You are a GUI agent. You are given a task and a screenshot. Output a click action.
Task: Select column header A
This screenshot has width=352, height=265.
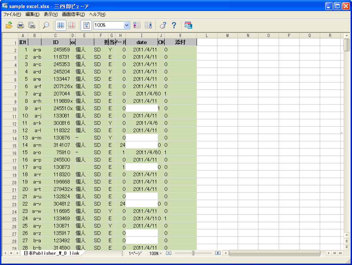click(x=23, y=36)
